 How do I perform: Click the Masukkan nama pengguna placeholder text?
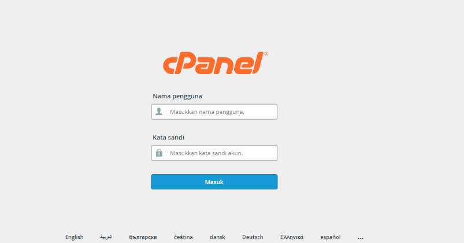coord(207,112)
